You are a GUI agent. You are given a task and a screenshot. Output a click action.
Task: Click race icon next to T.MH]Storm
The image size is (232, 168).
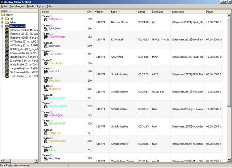click(46, 19)
